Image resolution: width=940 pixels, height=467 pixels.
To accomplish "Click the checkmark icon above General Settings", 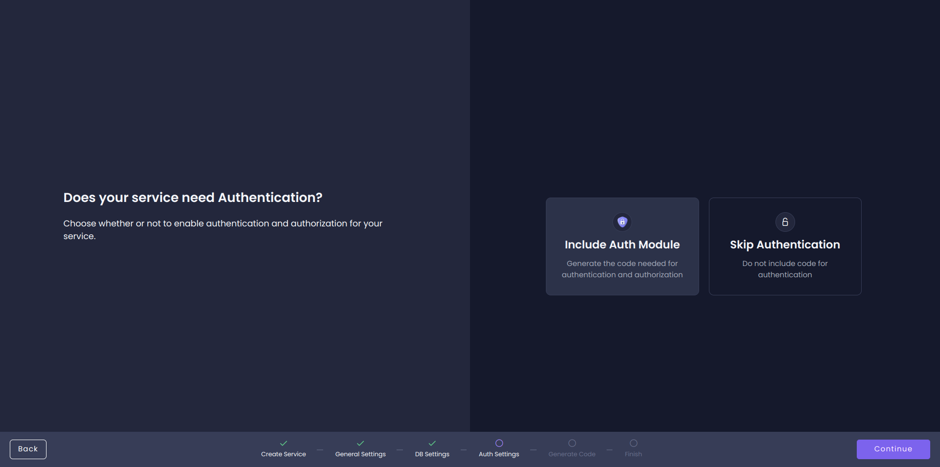I will click(x=360, y=444).
